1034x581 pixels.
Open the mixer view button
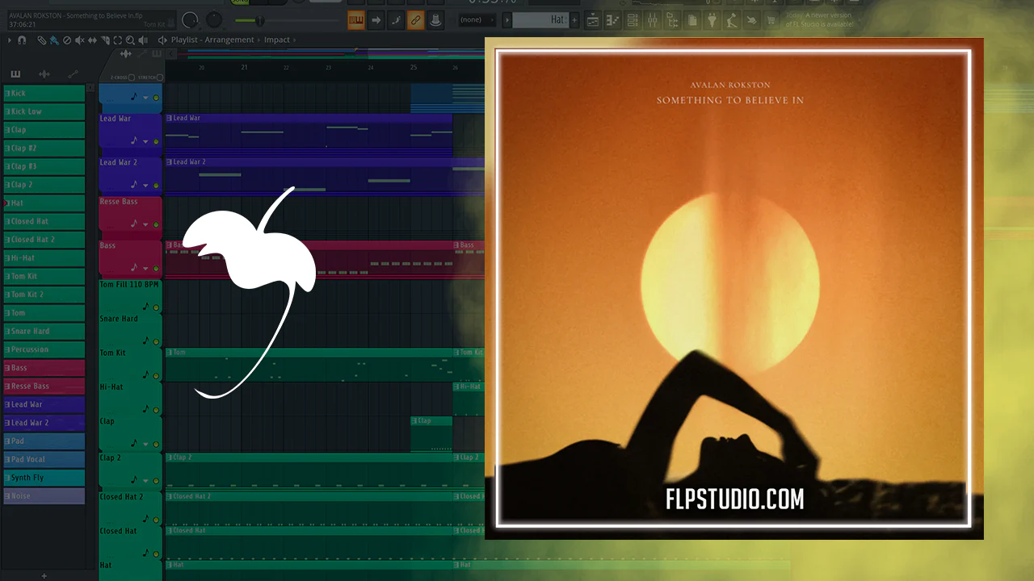[x=653, y=19]
